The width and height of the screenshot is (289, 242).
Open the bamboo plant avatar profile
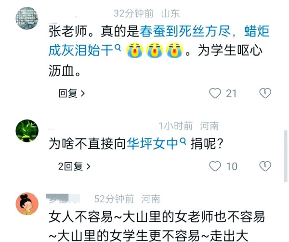point(27,131)
